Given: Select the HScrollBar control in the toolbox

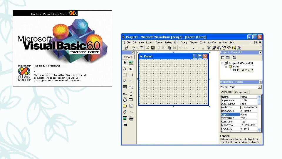Looking at the screenshot, I should (x=125, y=93).
